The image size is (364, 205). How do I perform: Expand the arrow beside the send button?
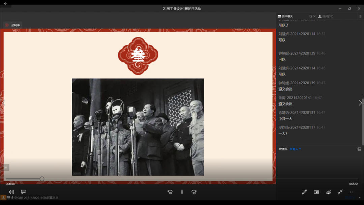(360, 198)
